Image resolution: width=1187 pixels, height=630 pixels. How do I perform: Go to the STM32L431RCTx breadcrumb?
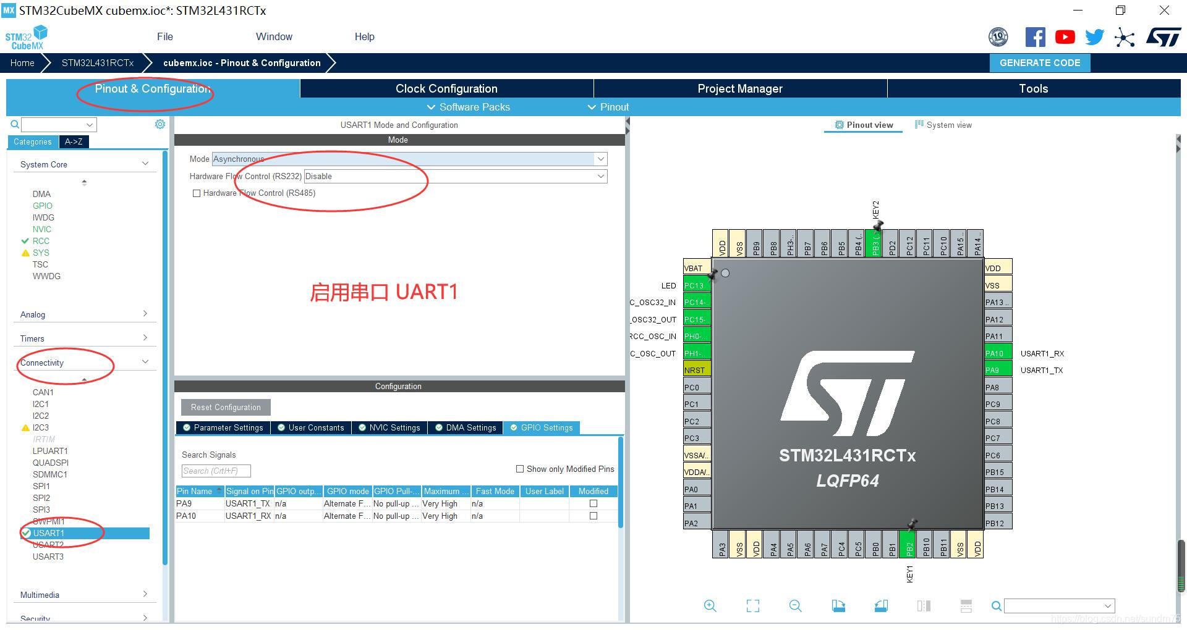[x=98, y=63]
